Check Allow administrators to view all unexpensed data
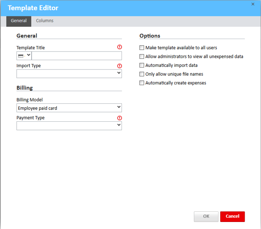 (142, 57)
